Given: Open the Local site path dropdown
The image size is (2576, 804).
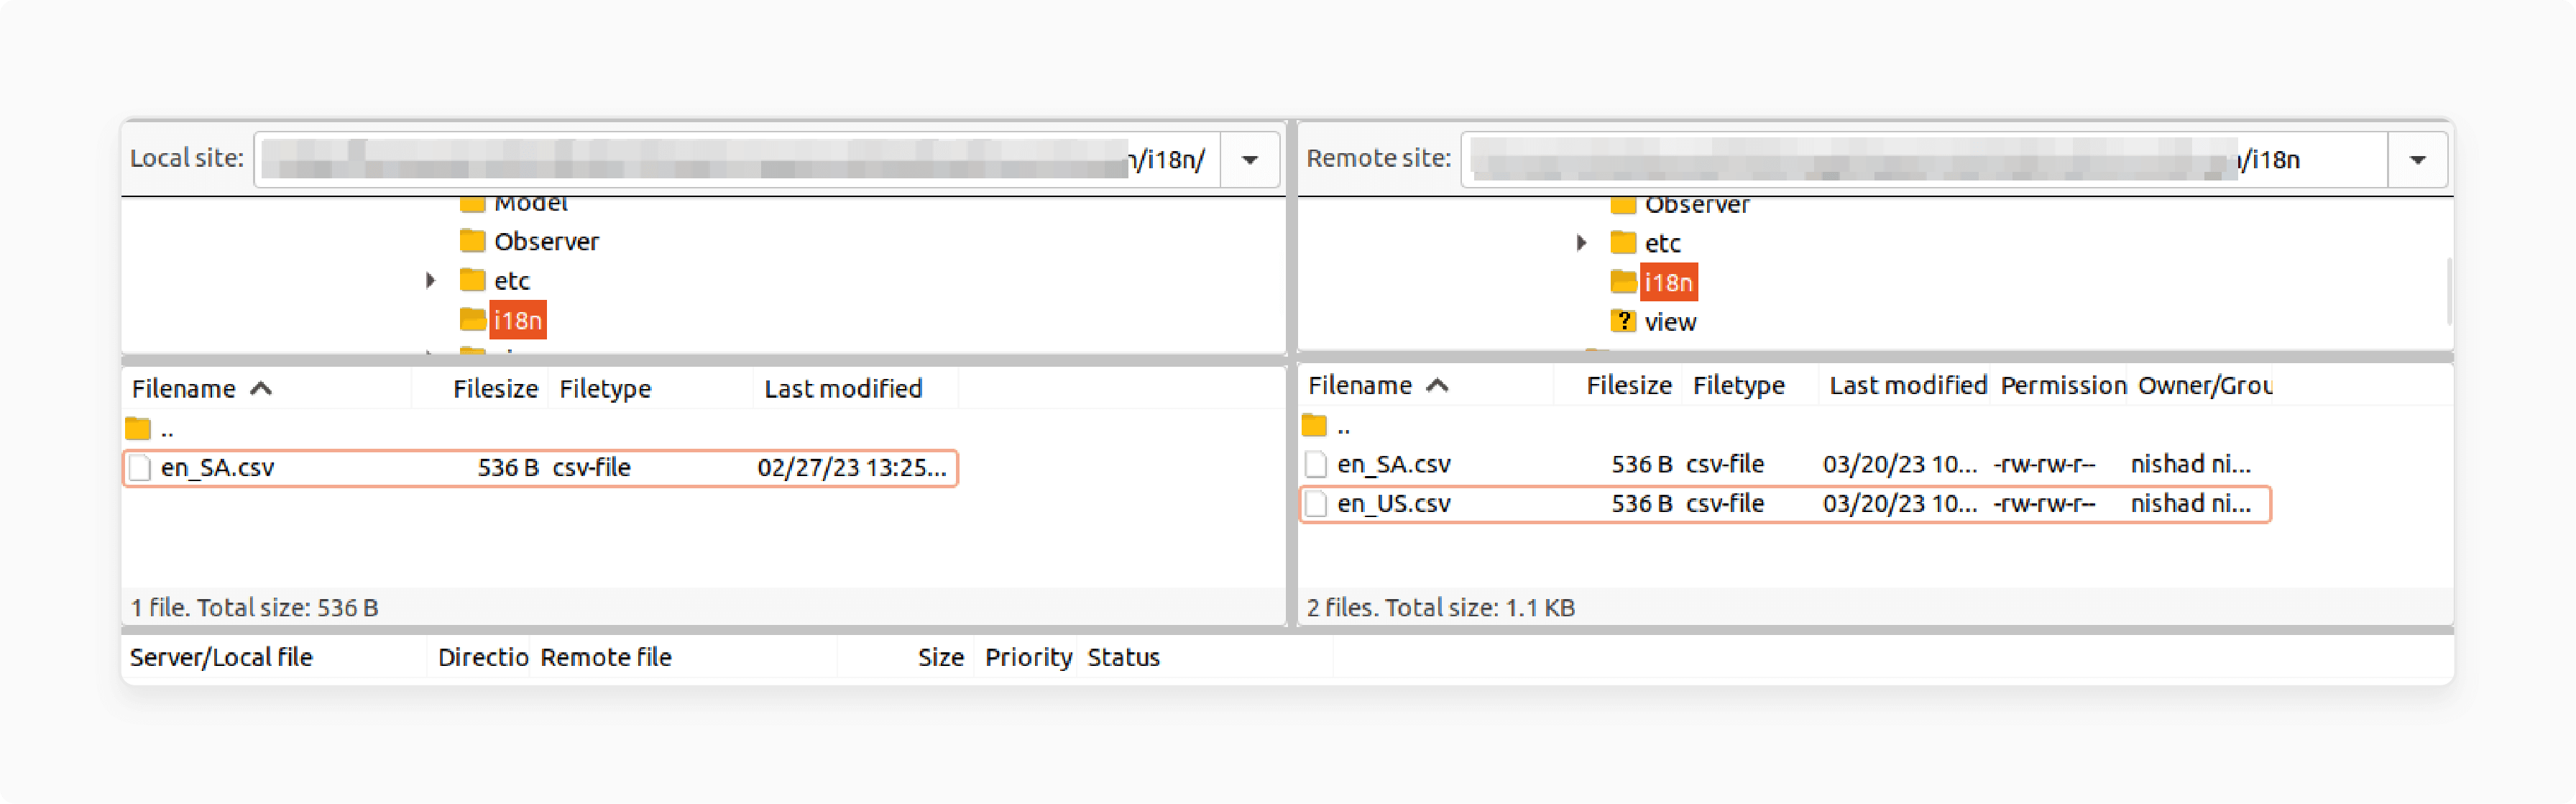Looking at the screenshot, I should pyautogui.click(x=1249, y=160).
